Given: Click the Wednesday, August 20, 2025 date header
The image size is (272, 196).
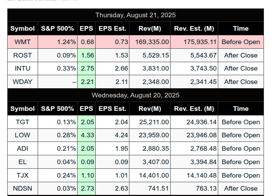Looking at the screenshot, I should pos(136,95).
